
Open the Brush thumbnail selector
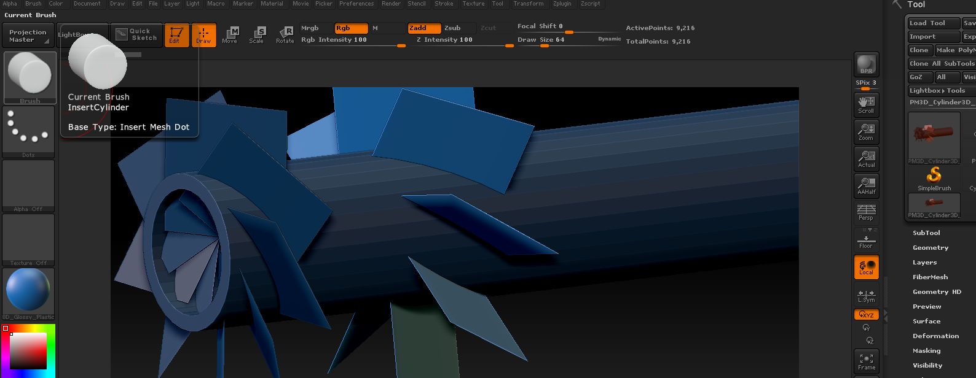30,77
